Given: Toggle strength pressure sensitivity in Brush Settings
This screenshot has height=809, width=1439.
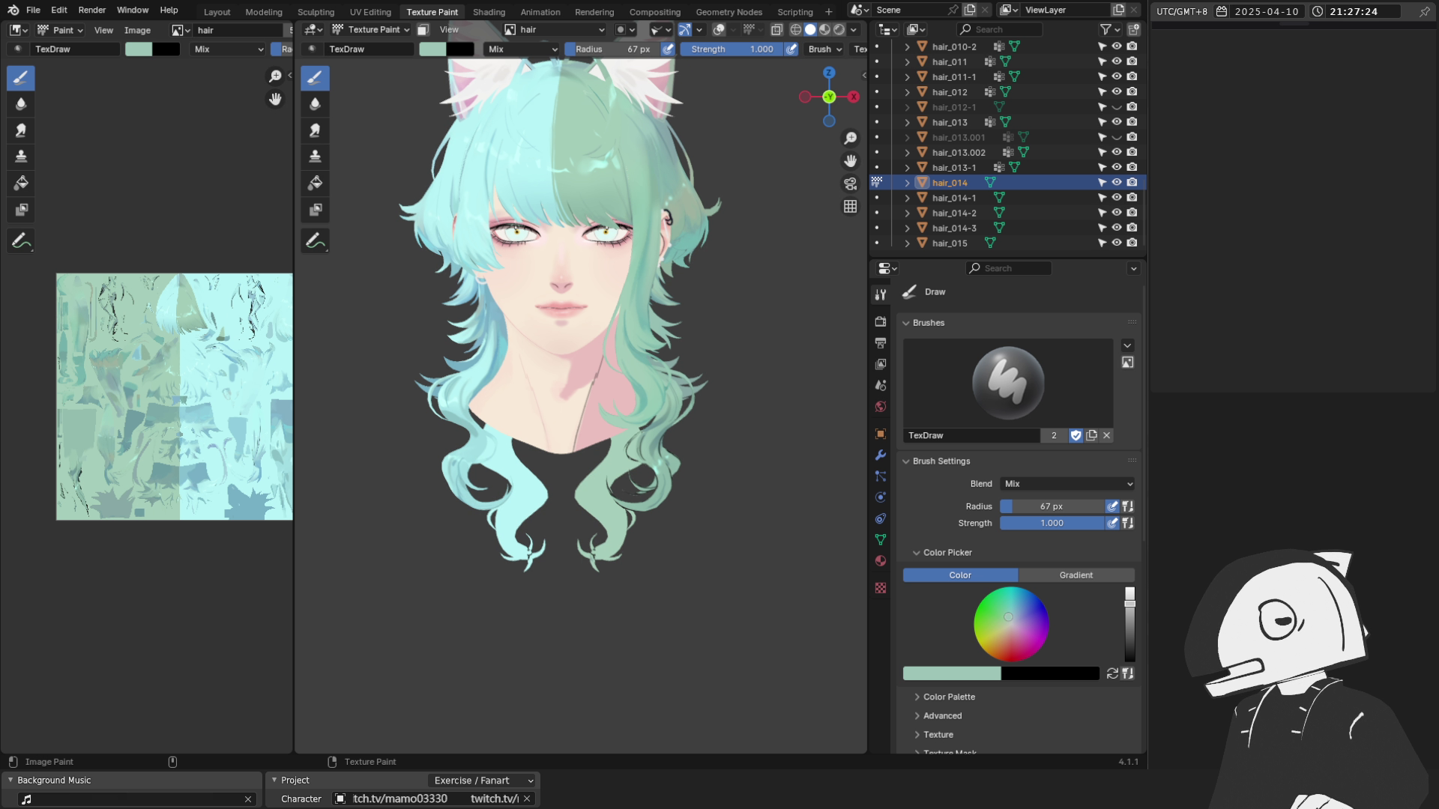Looking at the screenshot, I should pyautogui.click(x=1112, y=523).
